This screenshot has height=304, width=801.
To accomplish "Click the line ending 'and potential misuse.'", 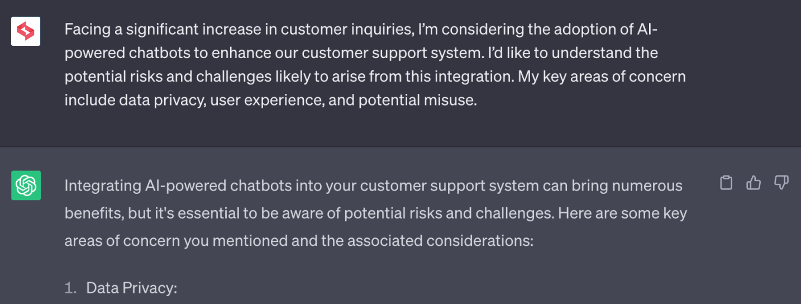I will [271, 101].
